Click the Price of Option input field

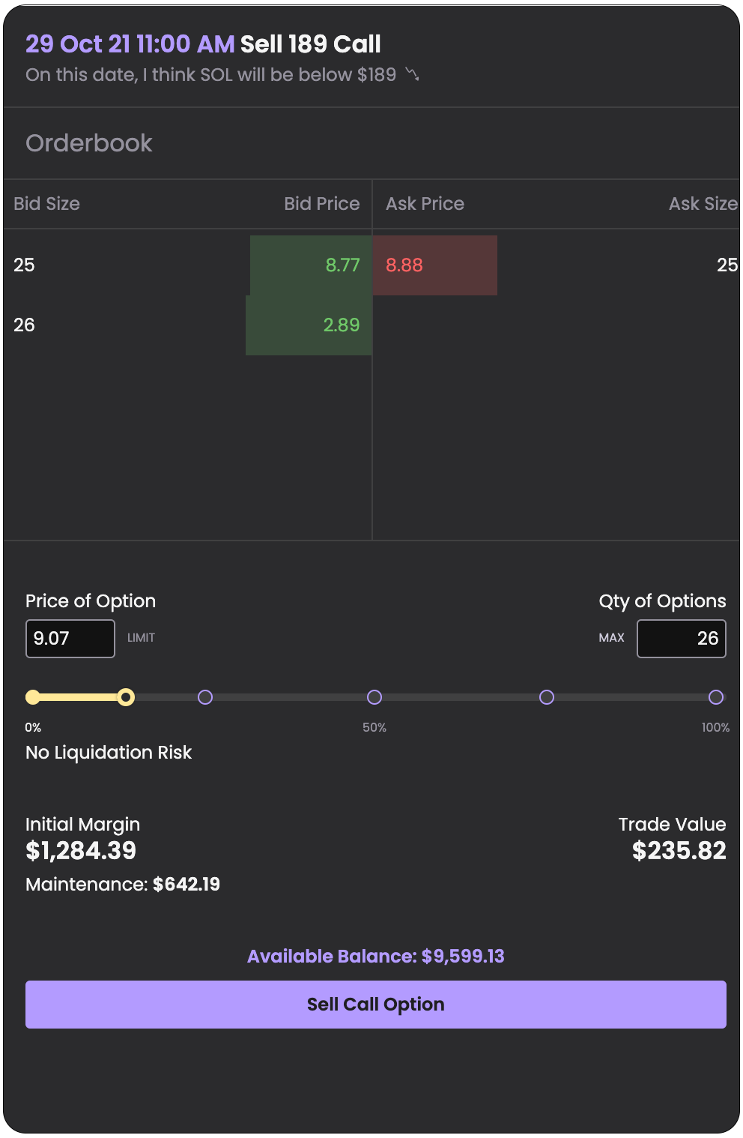pyautogui.click(x=70, y=639)
